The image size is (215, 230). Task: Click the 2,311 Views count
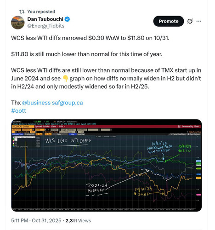coord(78,220)
